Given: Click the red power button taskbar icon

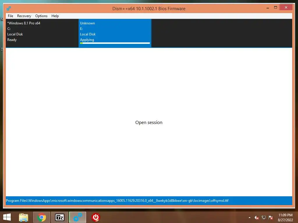Looking at the screenshot, I should (x=95, y=217).
